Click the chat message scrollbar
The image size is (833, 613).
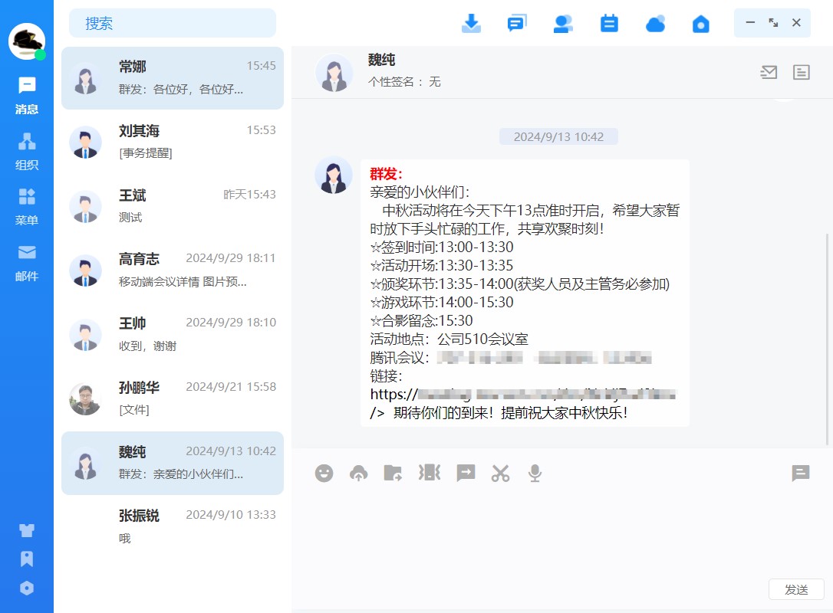[827, 337]
